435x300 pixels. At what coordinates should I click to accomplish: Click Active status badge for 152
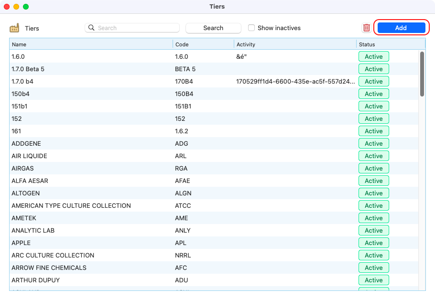[374, 119]
